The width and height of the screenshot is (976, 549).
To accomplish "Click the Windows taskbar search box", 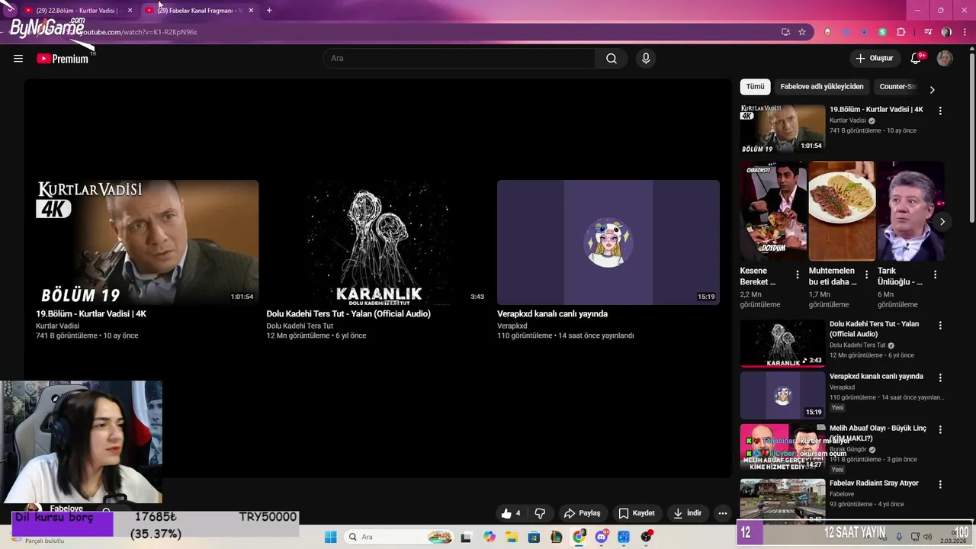I will tap(397, 537).
